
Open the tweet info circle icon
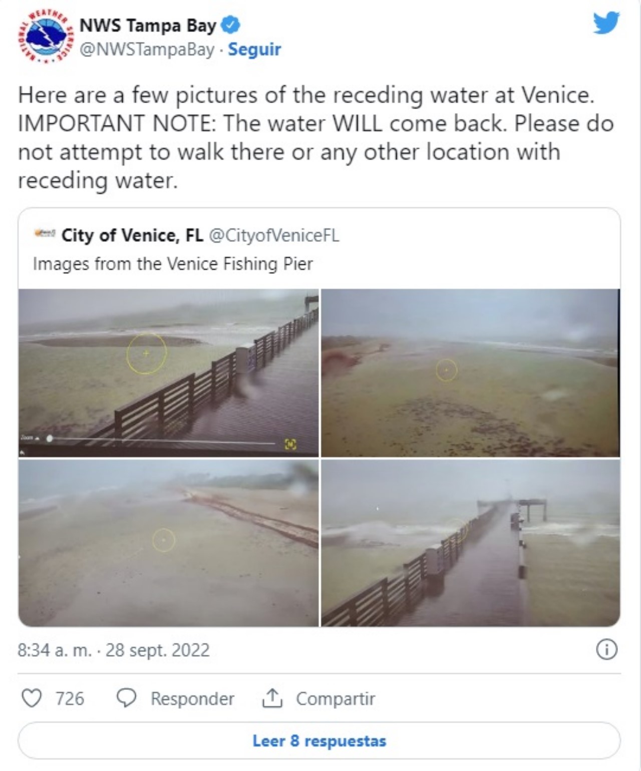[606, 649]
